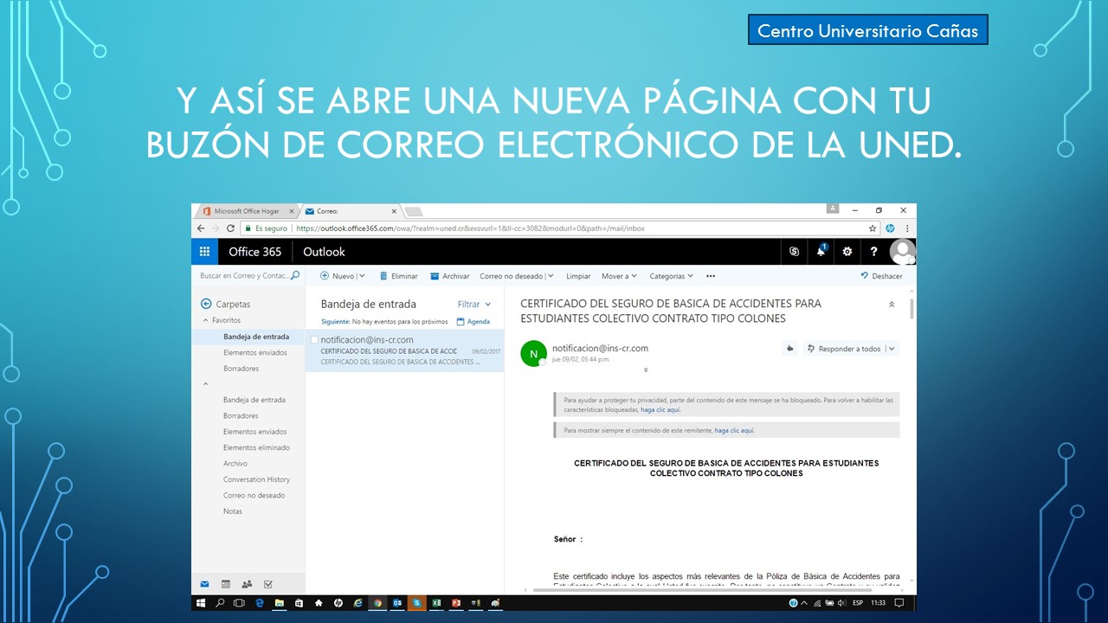Expand the Filtrar dropdown
Screen dimensions: 1108x623
(x=474, y=305)
